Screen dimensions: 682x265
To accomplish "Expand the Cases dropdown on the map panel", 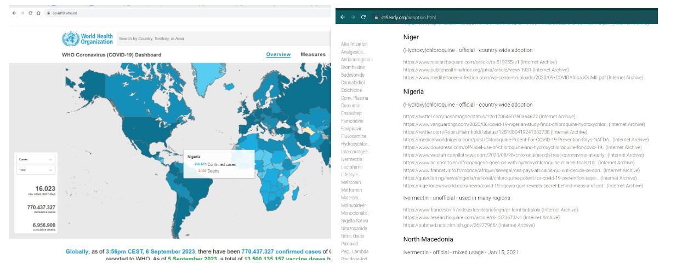I will [x=36, y=159].
